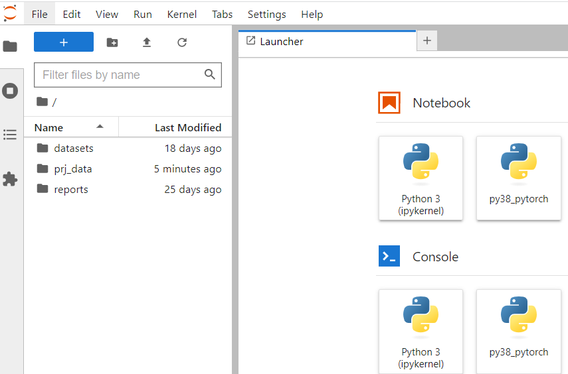This screenshot has height=374, width=568.
Task: Sort files by Last Modified column
Action: coord(187,127)
